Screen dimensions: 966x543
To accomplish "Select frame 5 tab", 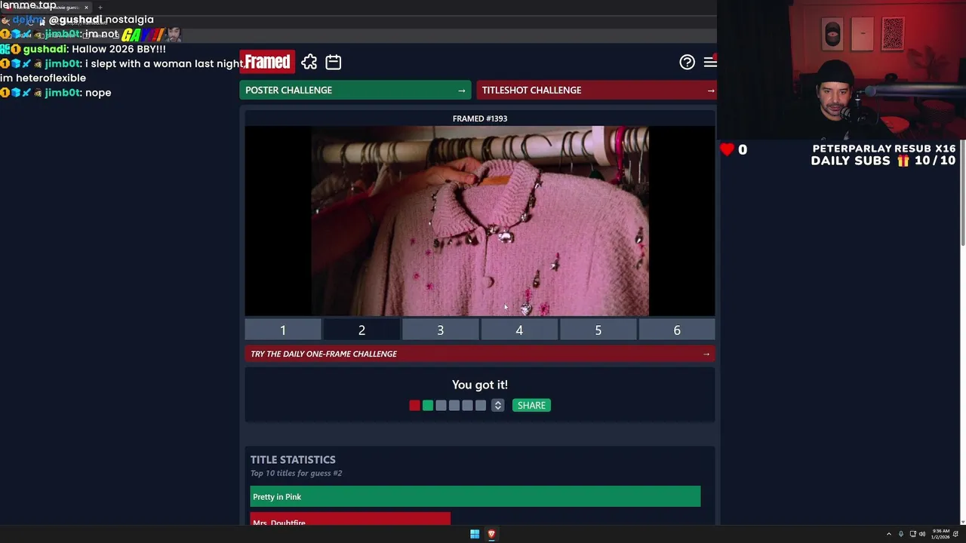I will pos(598,330).
